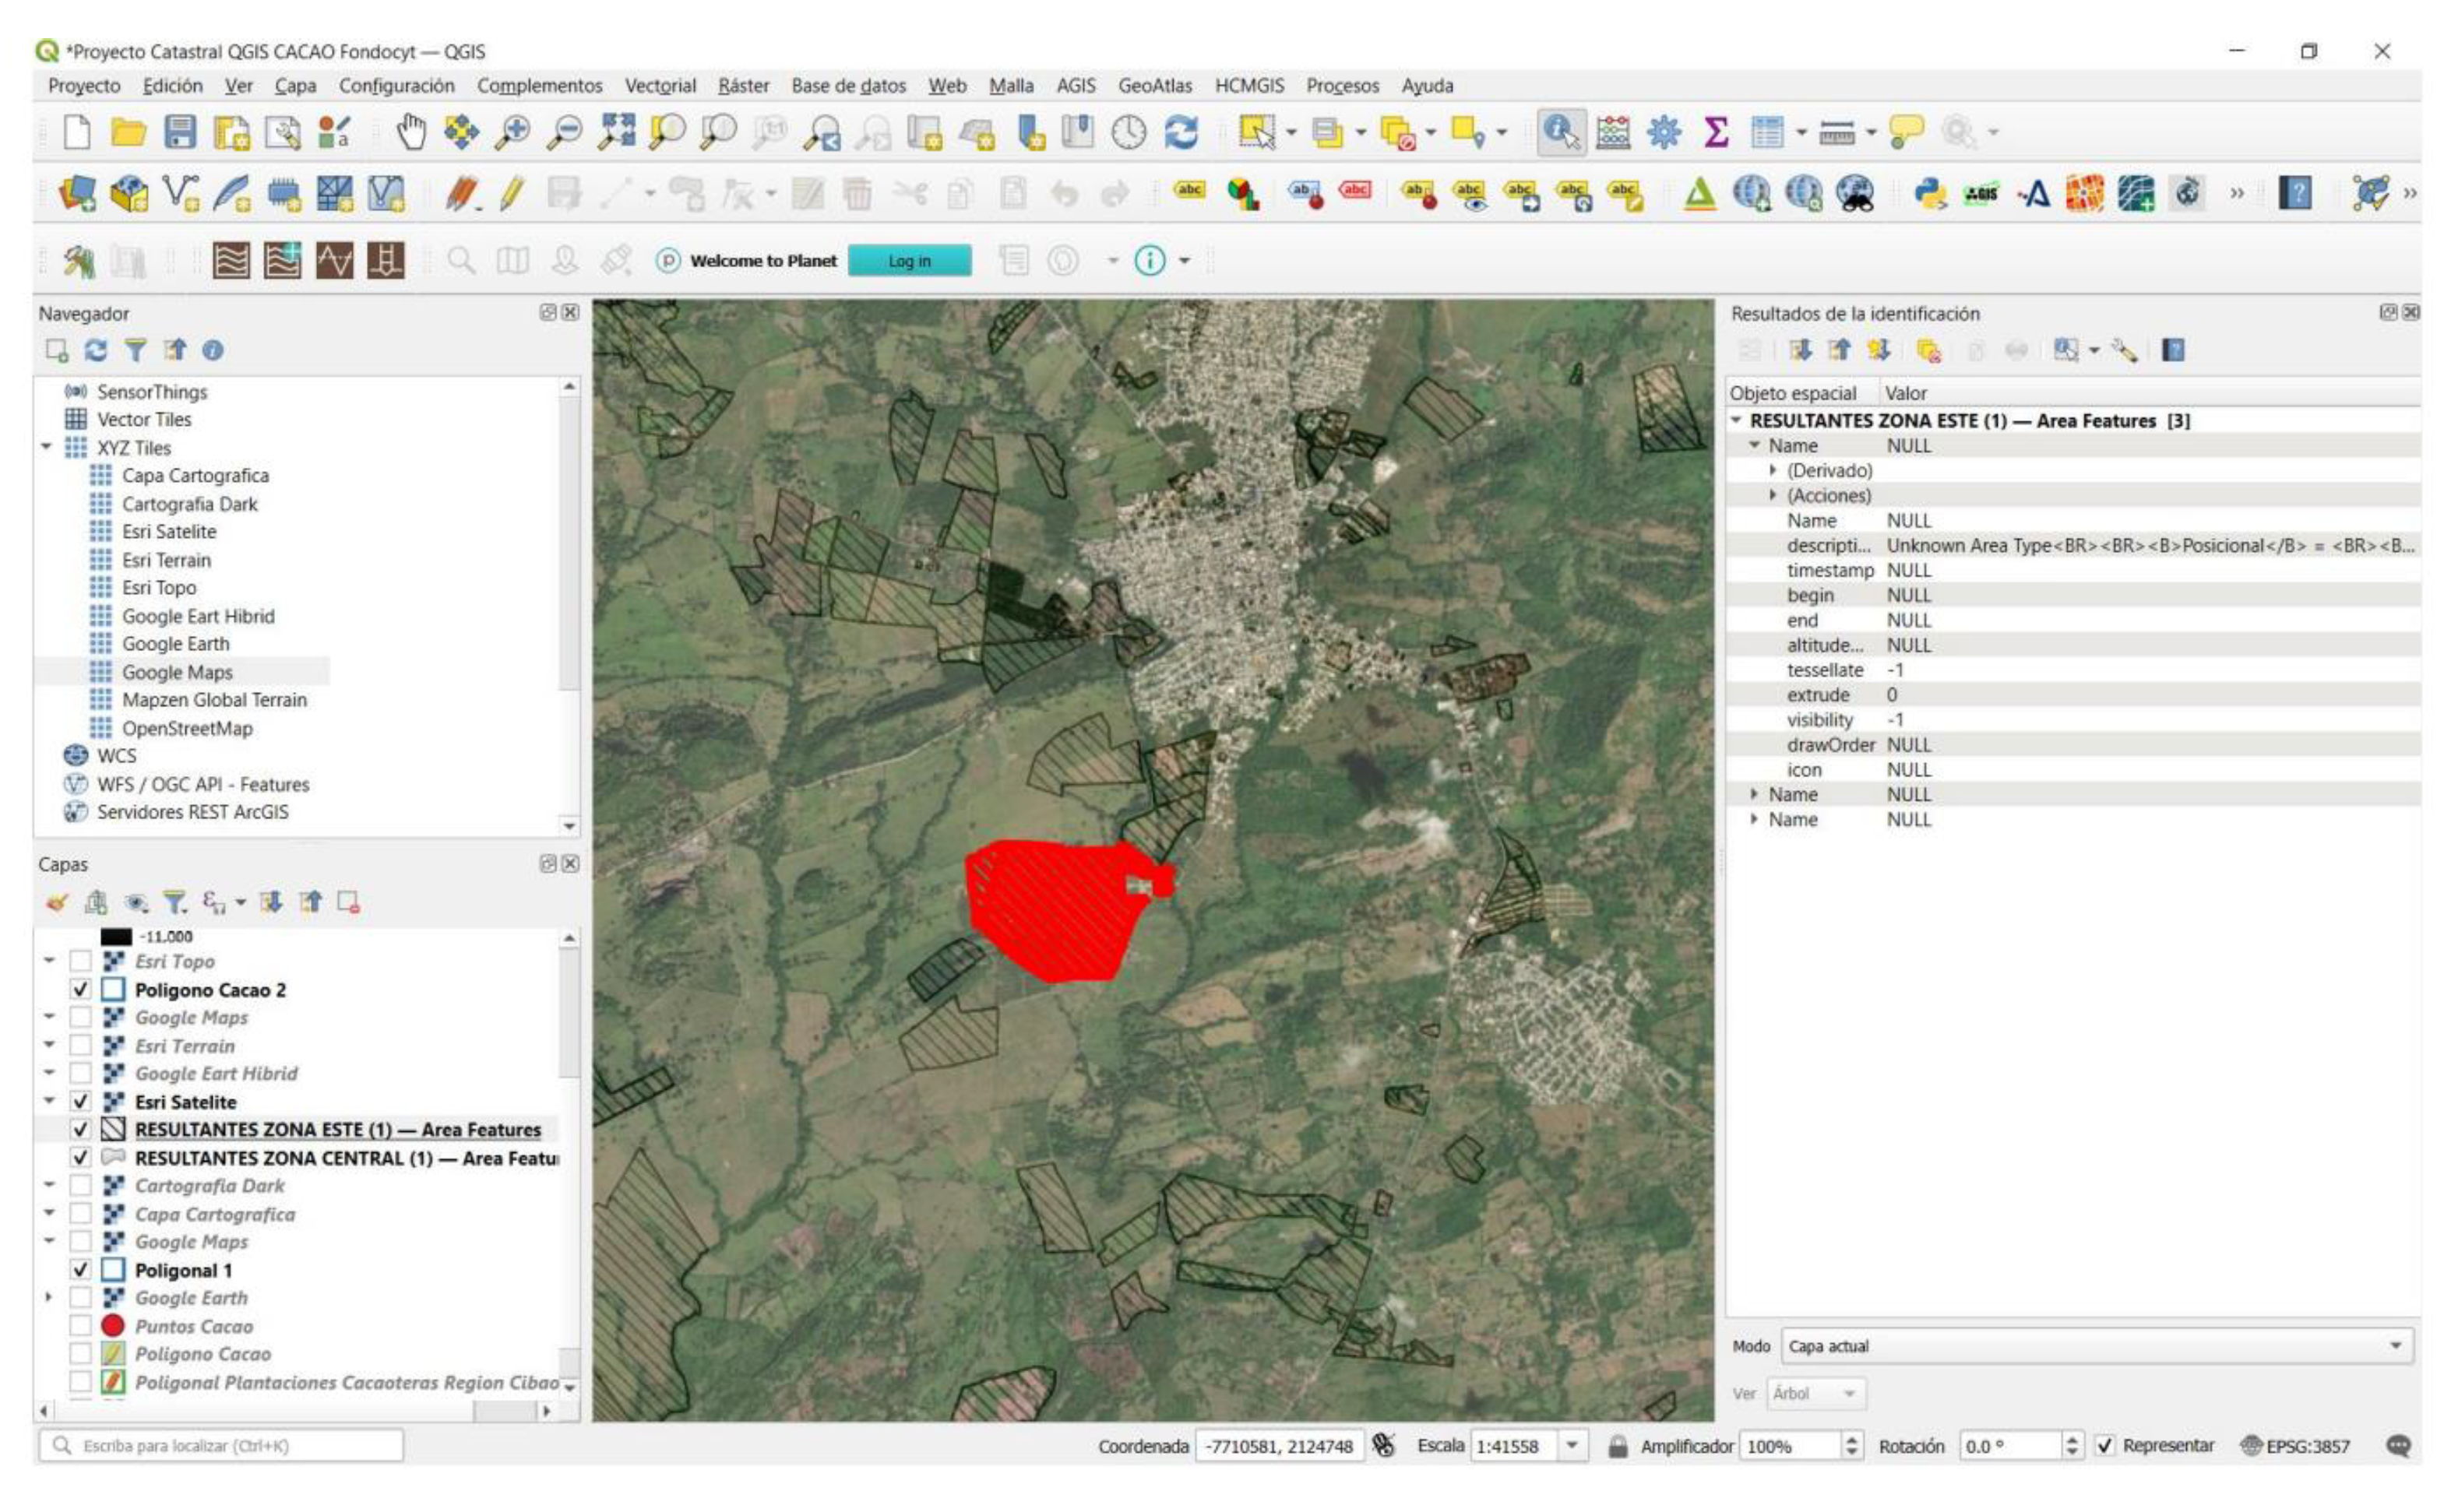Activate the Identify Features tool

(1561, 132)
